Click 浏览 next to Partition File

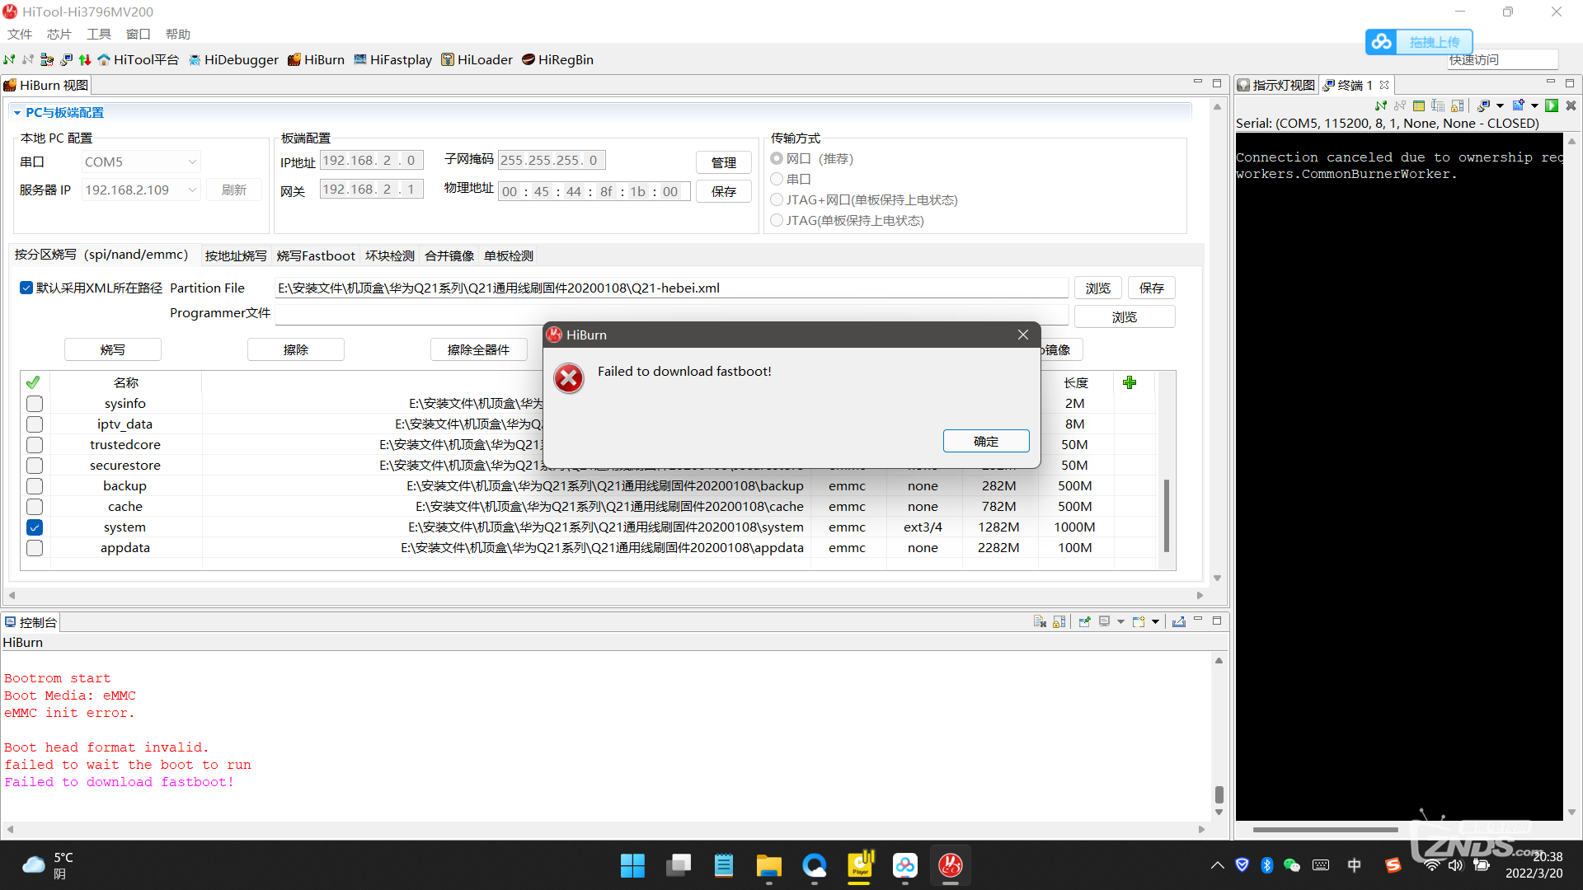tap(1098, 288)
